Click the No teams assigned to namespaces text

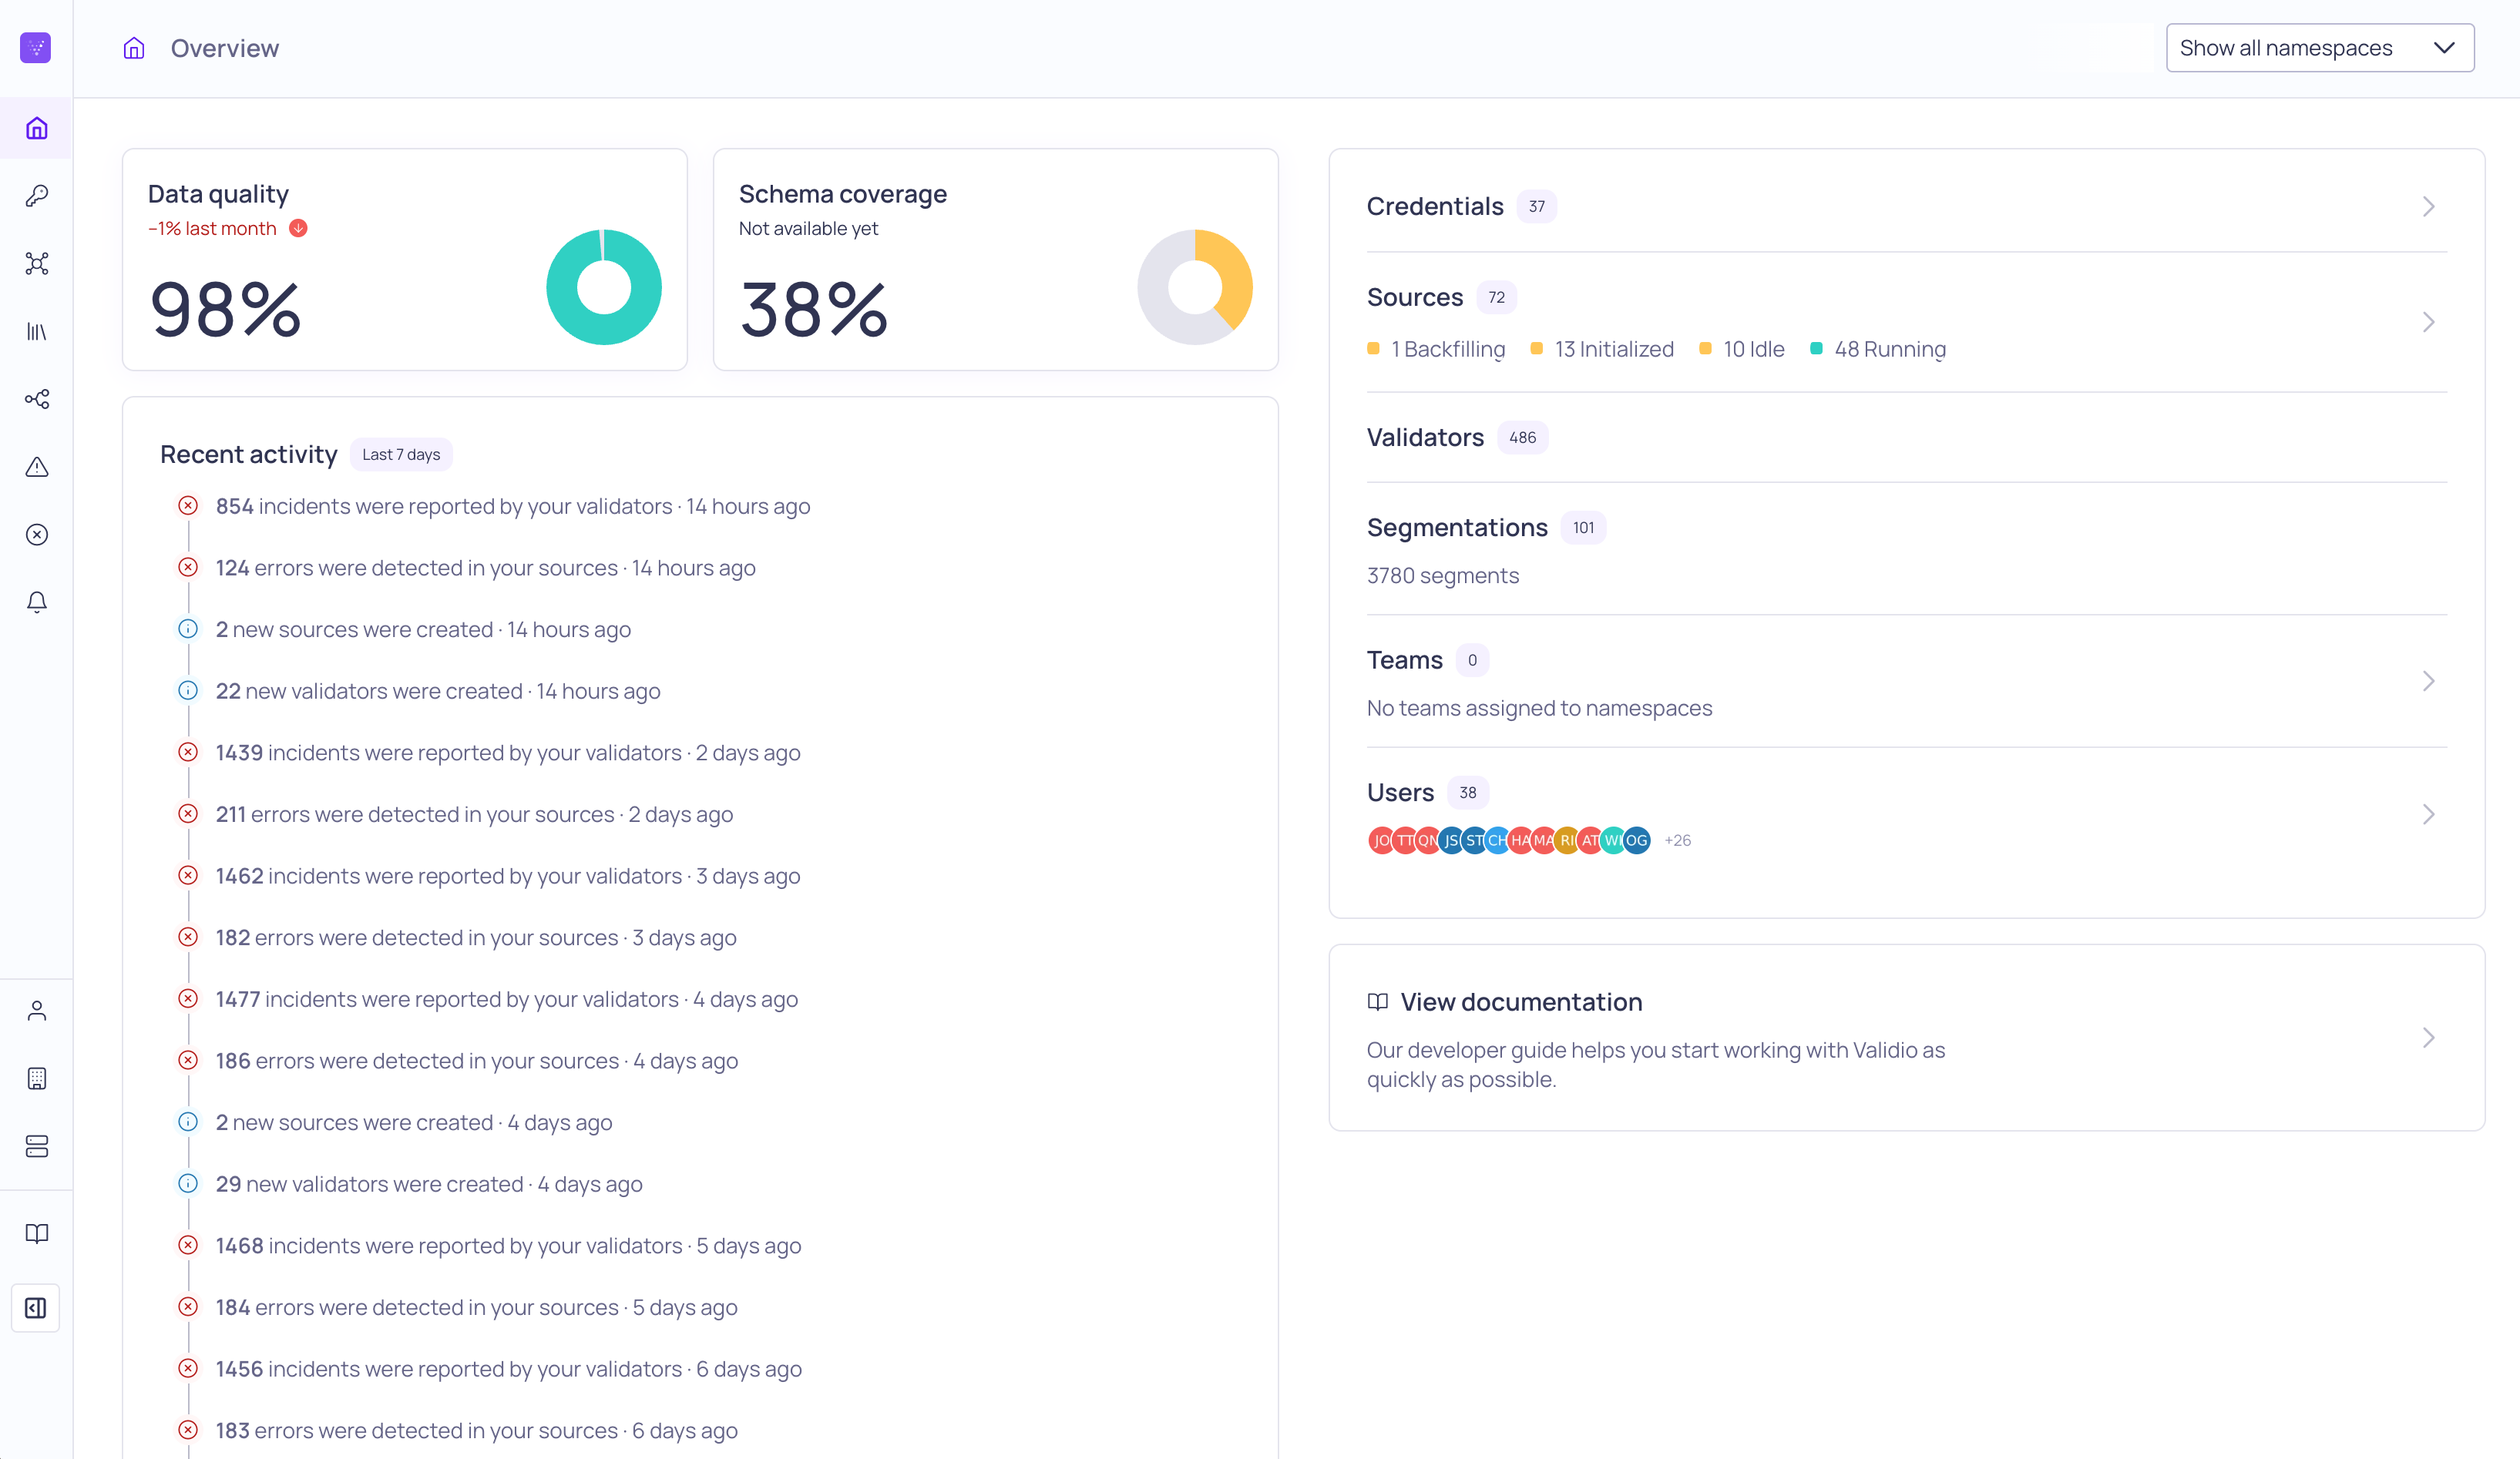(x=1539, y=709)
